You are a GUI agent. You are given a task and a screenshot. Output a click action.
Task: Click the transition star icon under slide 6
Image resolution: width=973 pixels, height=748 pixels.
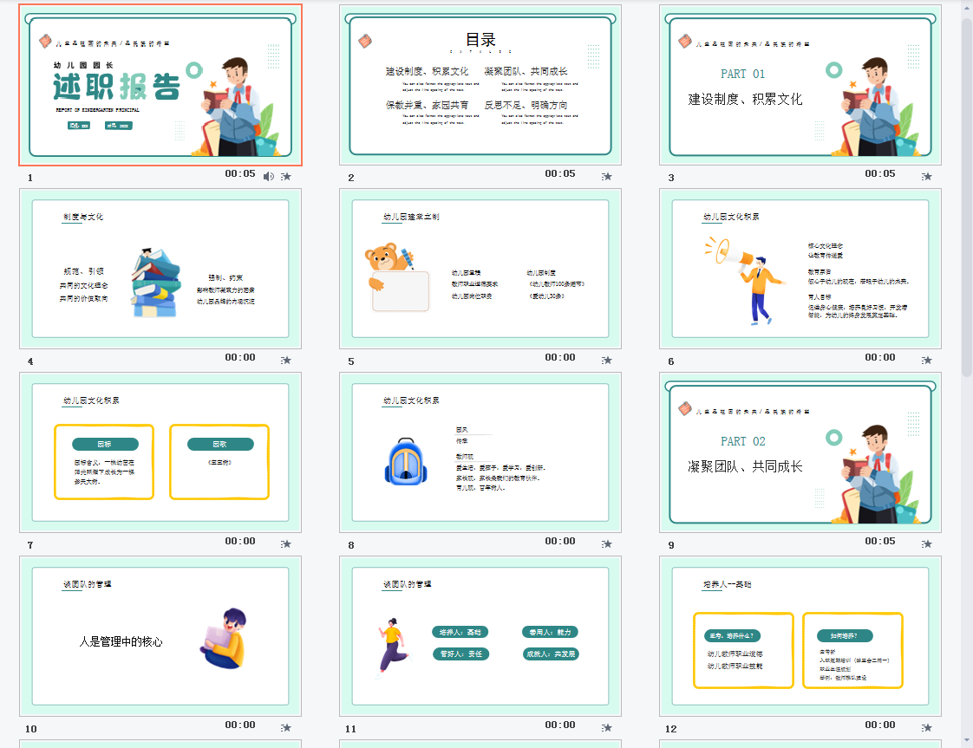pos(926,361)
